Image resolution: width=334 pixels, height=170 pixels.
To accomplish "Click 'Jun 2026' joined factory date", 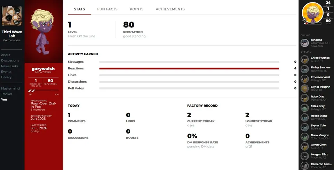I will point(38,119).
